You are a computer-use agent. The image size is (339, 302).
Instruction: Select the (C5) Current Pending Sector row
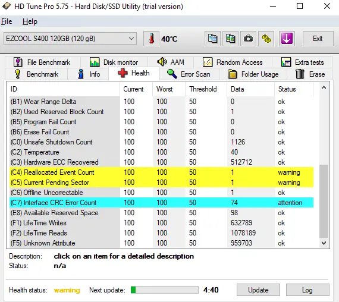tap(162, 183)
